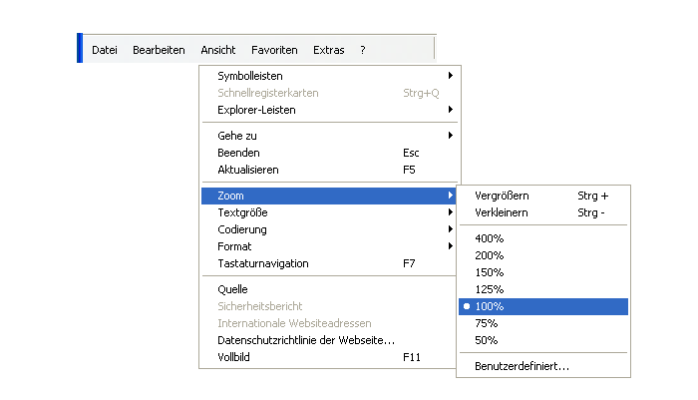
Task: Select Aktualisieren to refresh page
Action: pos(329,170)
